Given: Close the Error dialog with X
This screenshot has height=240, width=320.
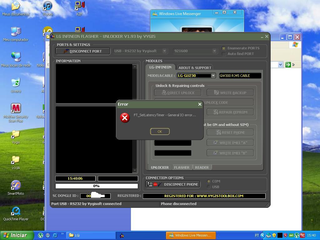Looking at the screenshot, I should point(200,104).
